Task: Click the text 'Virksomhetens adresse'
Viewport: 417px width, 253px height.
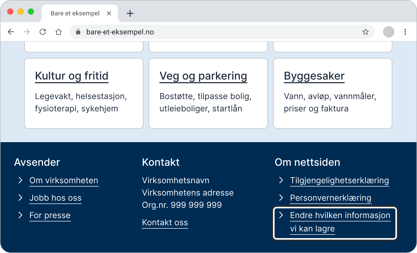Action: coord(188,193)
